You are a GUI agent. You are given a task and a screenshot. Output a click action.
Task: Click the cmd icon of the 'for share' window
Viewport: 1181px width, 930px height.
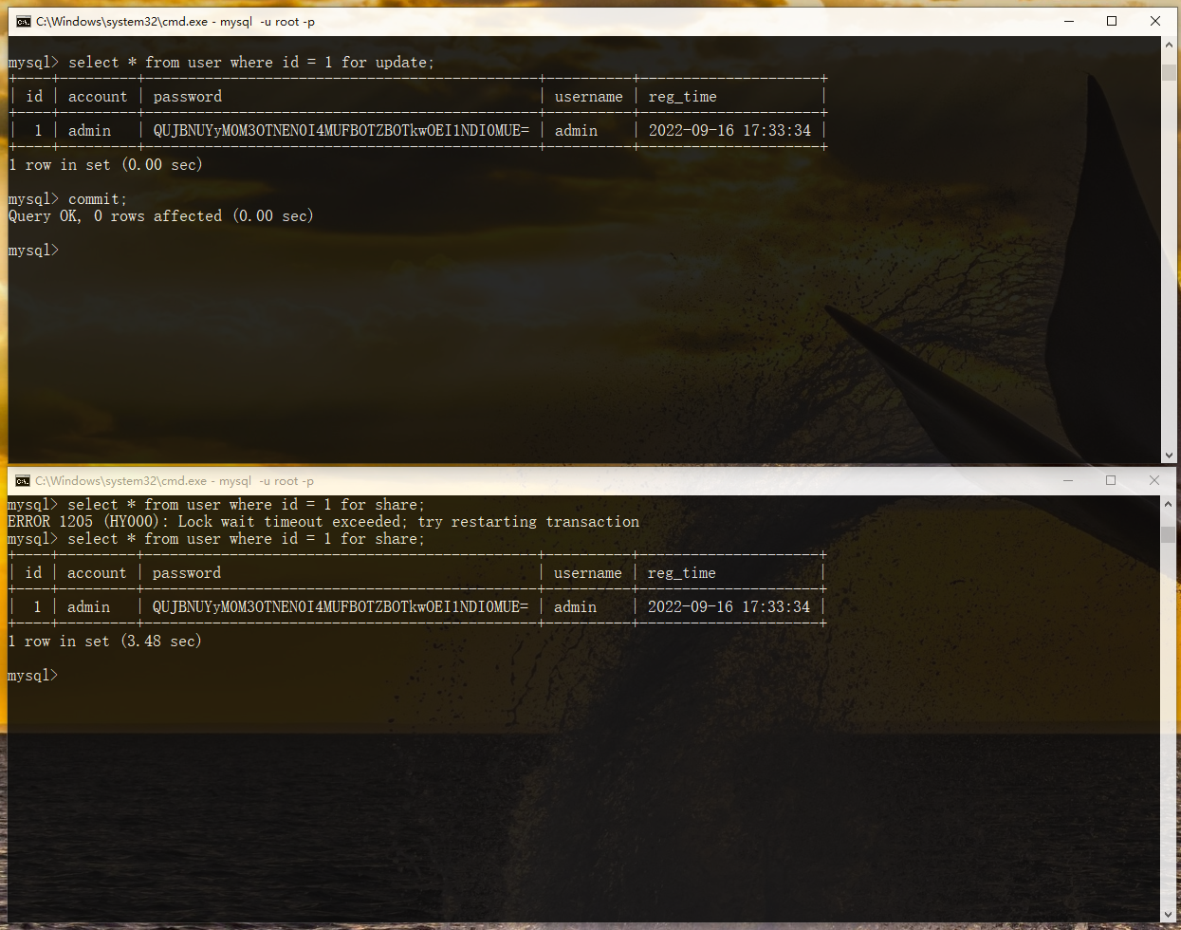[x=23, y=481]
